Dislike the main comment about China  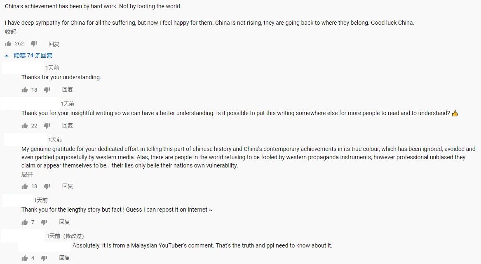coord(34,44)
